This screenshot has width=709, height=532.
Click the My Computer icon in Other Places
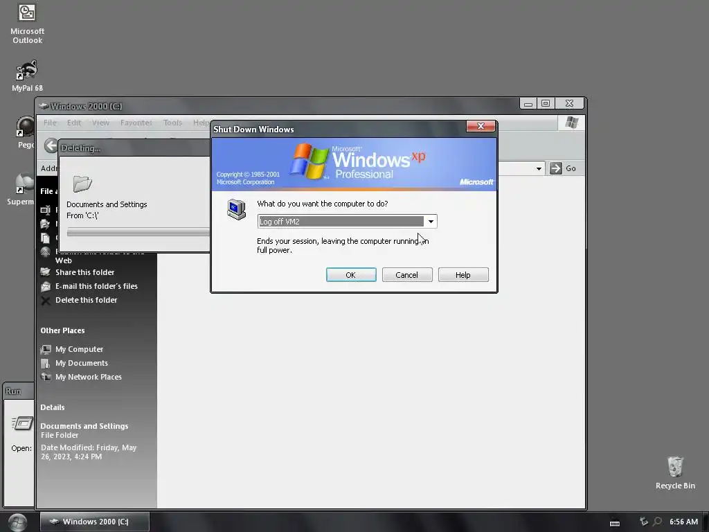click(46, 349)
